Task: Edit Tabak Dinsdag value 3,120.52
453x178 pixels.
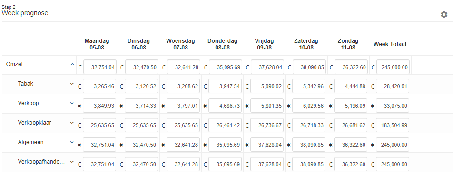Action: coord(142,86)
